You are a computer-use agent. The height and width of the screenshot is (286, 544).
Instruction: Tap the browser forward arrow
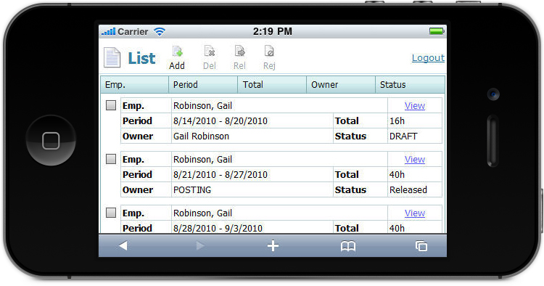(200, 246)
